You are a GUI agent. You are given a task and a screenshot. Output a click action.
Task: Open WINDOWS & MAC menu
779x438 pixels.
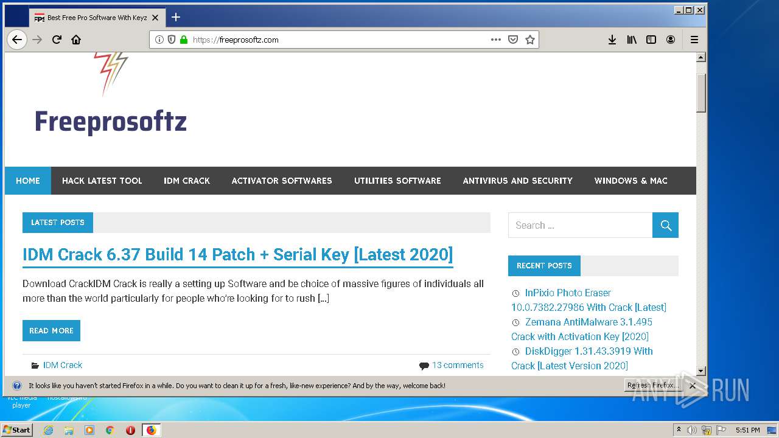(x=631, y=181)
